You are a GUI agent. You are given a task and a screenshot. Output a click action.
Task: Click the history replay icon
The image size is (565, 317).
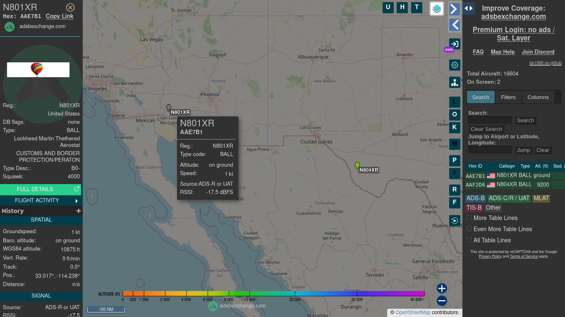(455, 221)
